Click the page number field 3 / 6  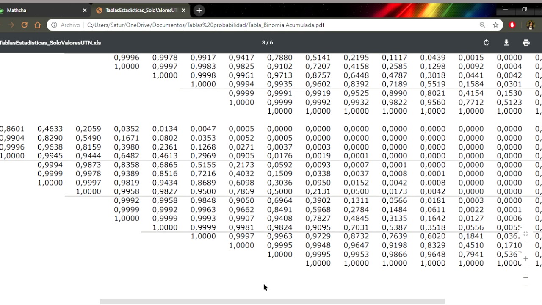pyautogui.click(x=267, y=43)
